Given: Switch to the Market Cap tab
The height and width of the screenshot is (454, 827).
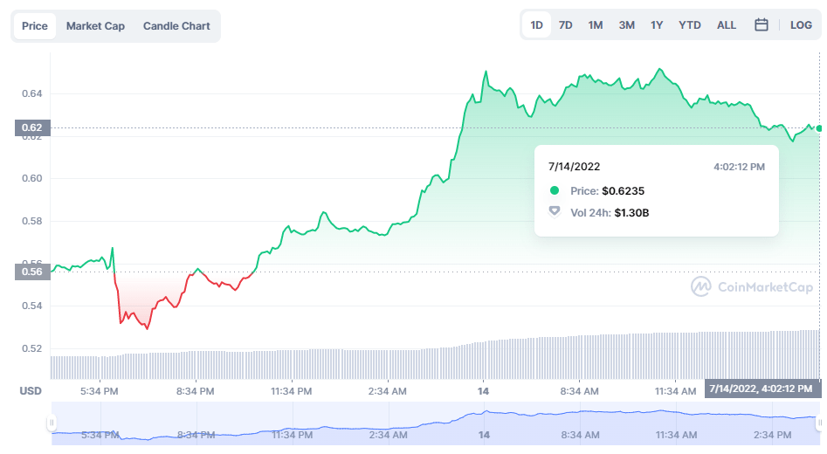Looking at the screenshot, I should [x=95, y=26].
